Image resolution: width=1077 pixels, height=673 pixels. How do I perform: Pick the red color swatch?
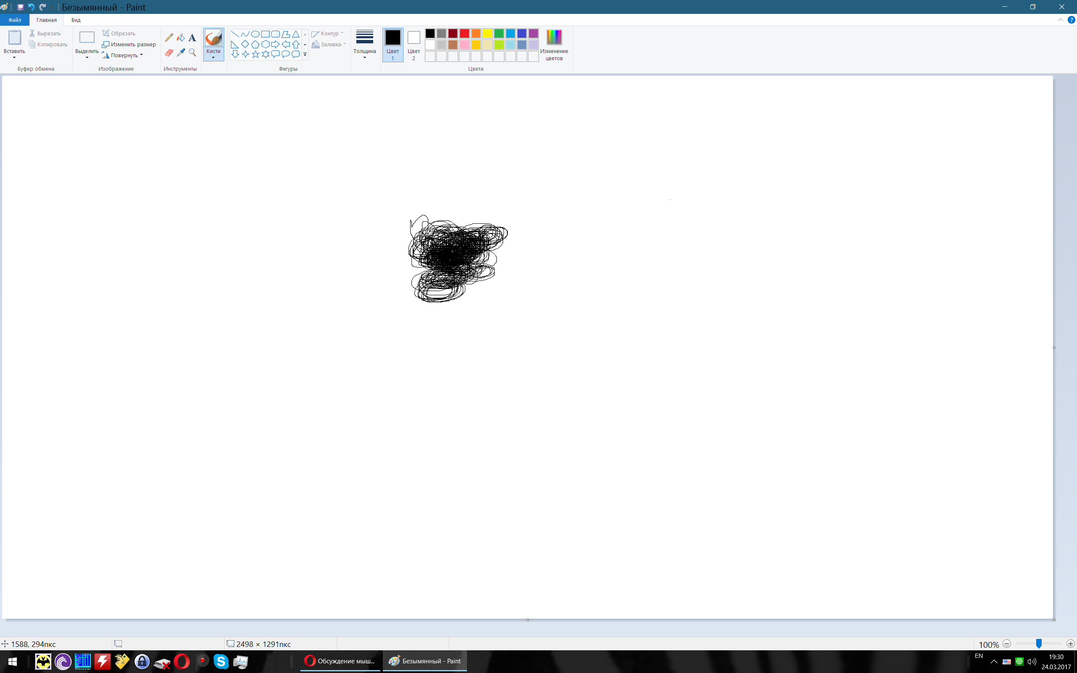(x=464, y=33)
